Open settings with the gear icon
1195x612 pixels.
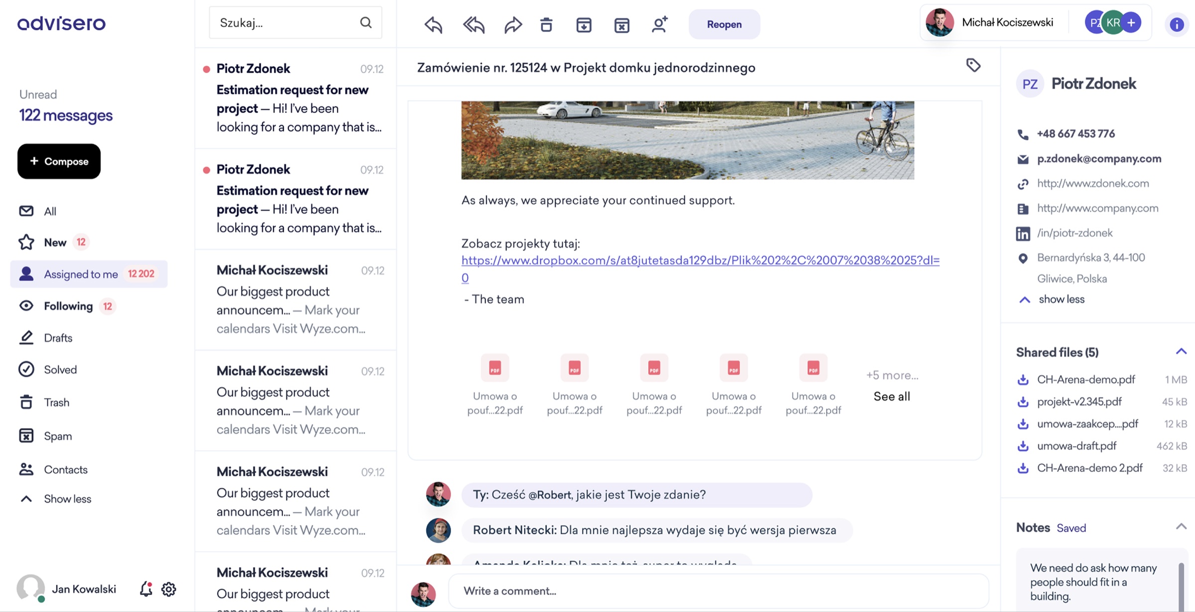click(168, 589)
